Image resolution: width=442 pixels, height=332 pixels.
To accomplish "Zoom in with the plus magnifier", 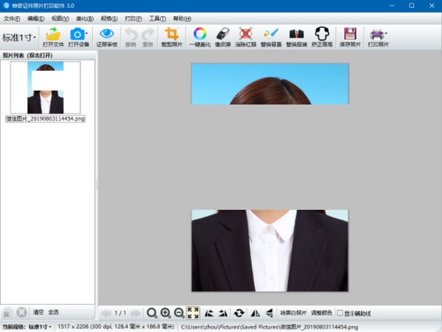I will click(x=166, y=313).
